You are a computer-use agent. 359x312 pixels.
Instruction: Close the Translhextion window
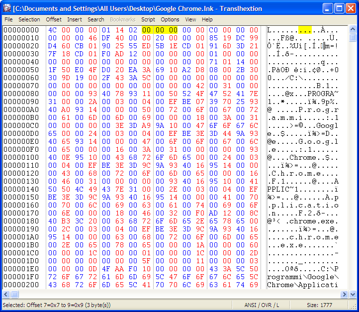[351, 8]
